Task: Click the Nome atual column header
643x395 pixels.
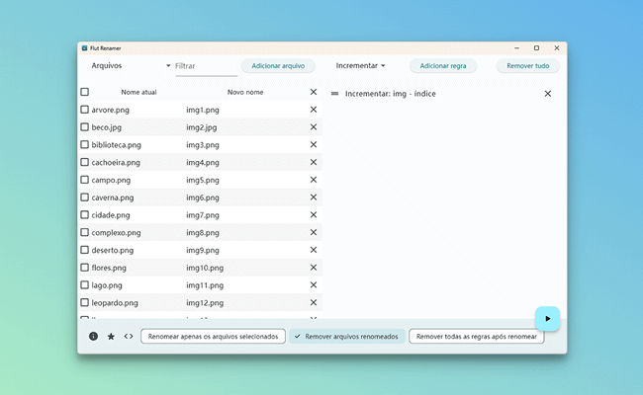Action: tap(138, 92)
